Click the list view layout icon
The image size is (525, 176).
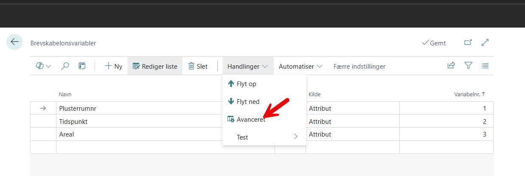tap(485, 66)
